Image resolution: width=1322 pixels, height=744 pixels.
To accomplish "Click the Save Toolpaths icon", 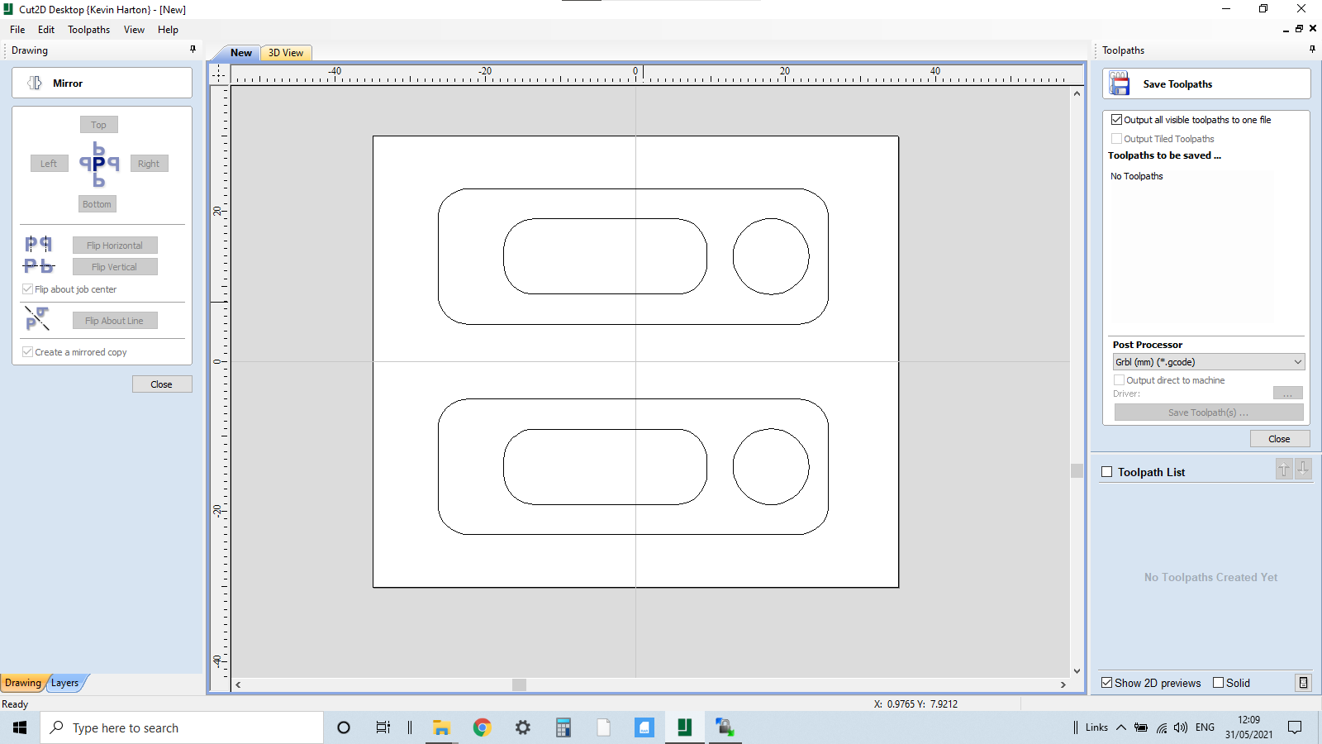I will [x=1120, y=83].
